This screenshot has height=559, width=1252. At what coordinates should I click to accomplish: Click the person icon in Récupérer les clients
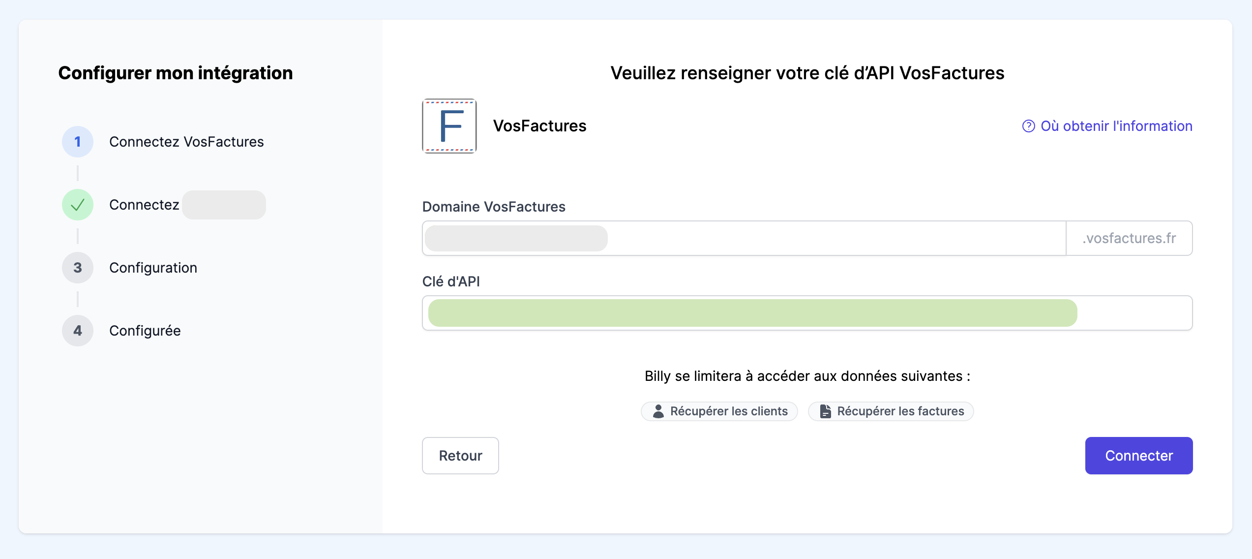[658, 411]
